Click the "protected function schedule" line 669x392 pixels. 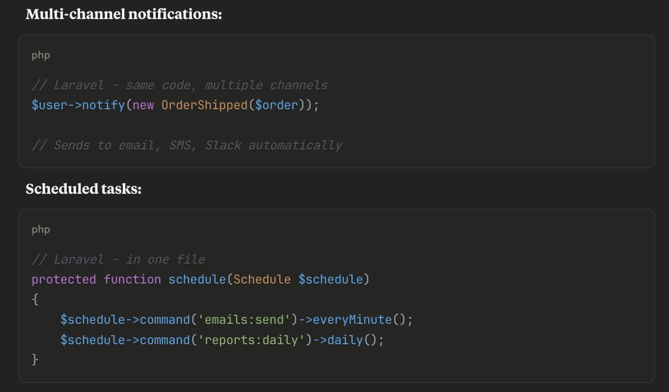tap(200, 280)
